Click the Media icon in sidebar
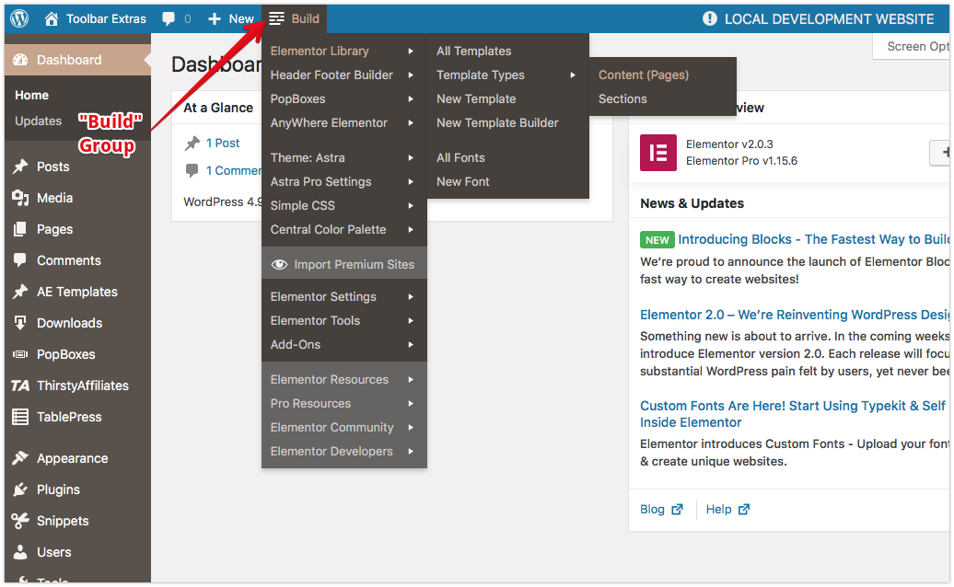 point(20,198)
